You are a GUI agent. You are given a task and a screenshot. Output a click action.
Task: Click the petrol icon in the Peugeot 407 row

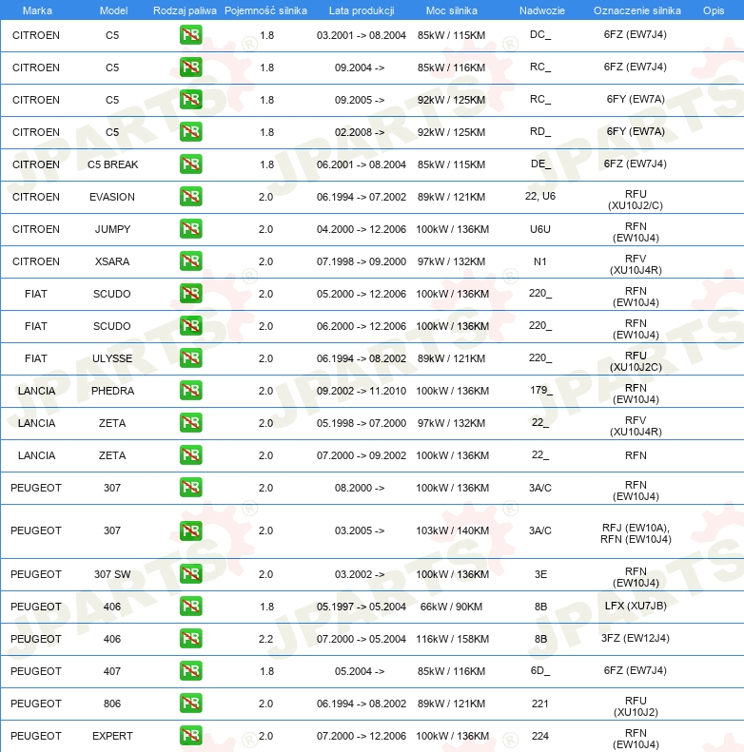click(191, 671)
